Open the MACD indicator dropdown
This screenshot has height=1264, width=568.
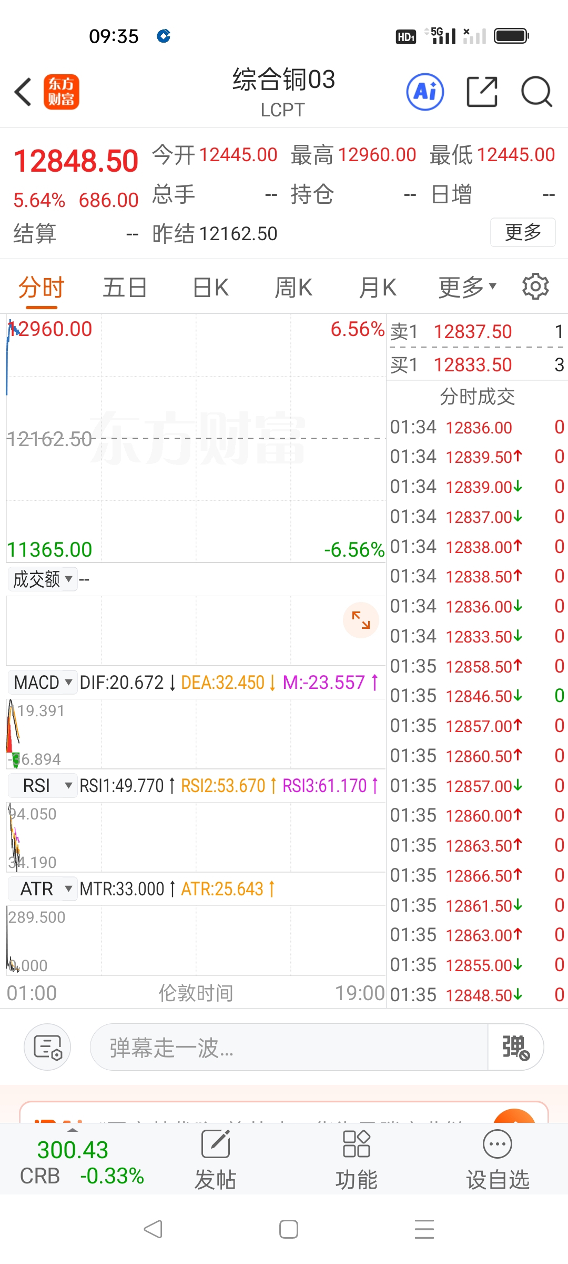coord(43,683)
